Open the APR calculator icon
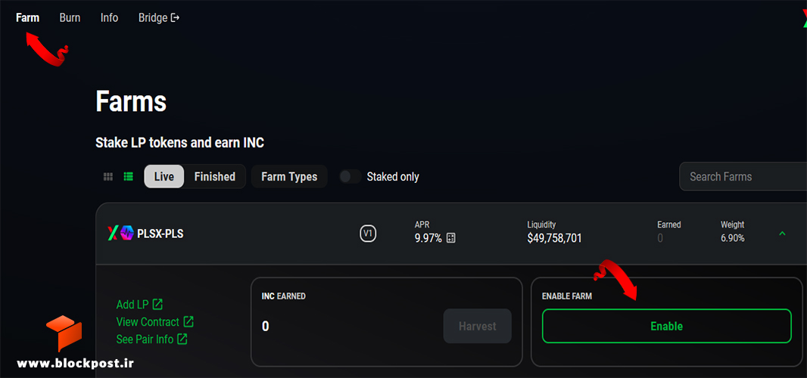Image resolution: width=807 pixels, height=378 pixels. [451, 238]
